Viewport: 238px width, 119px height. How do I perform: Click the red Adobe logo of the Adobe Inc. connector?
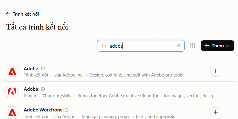(x=12, y=71)
